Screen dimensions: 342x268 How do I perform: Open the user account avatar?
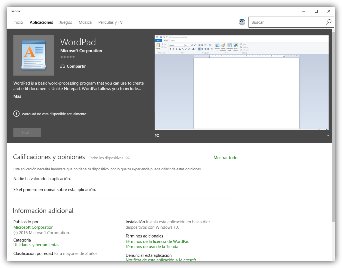(242, 22)
